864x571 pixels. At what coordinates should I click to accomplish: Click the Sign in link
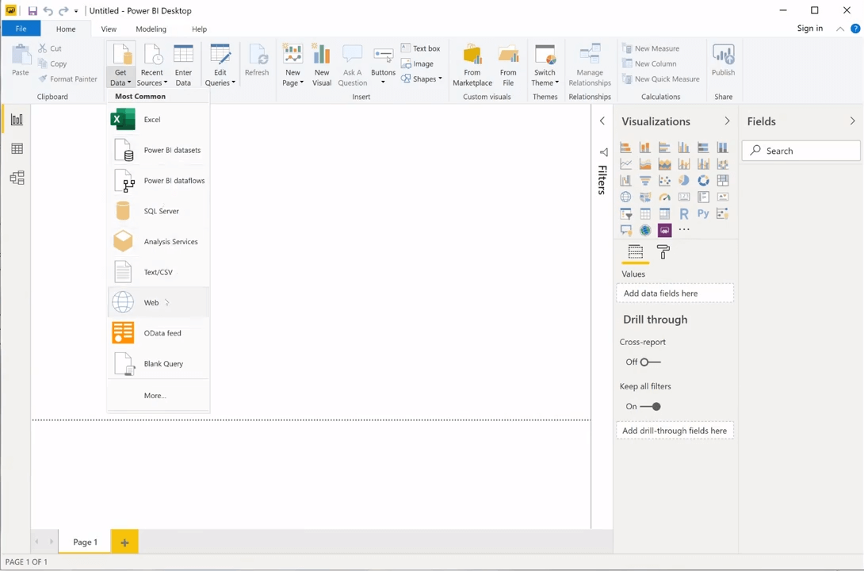tap(809, 29)
